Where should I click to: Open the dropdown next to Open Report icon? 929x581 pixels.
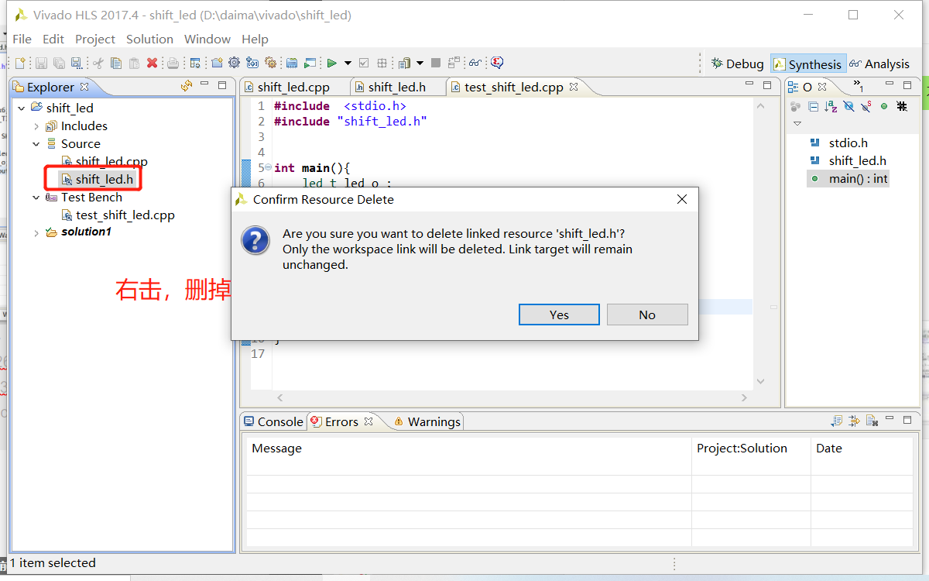(420, 63)
